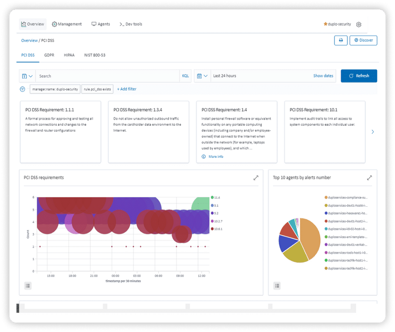
Task: Open Dev tools
Action: tap(131, 24)
